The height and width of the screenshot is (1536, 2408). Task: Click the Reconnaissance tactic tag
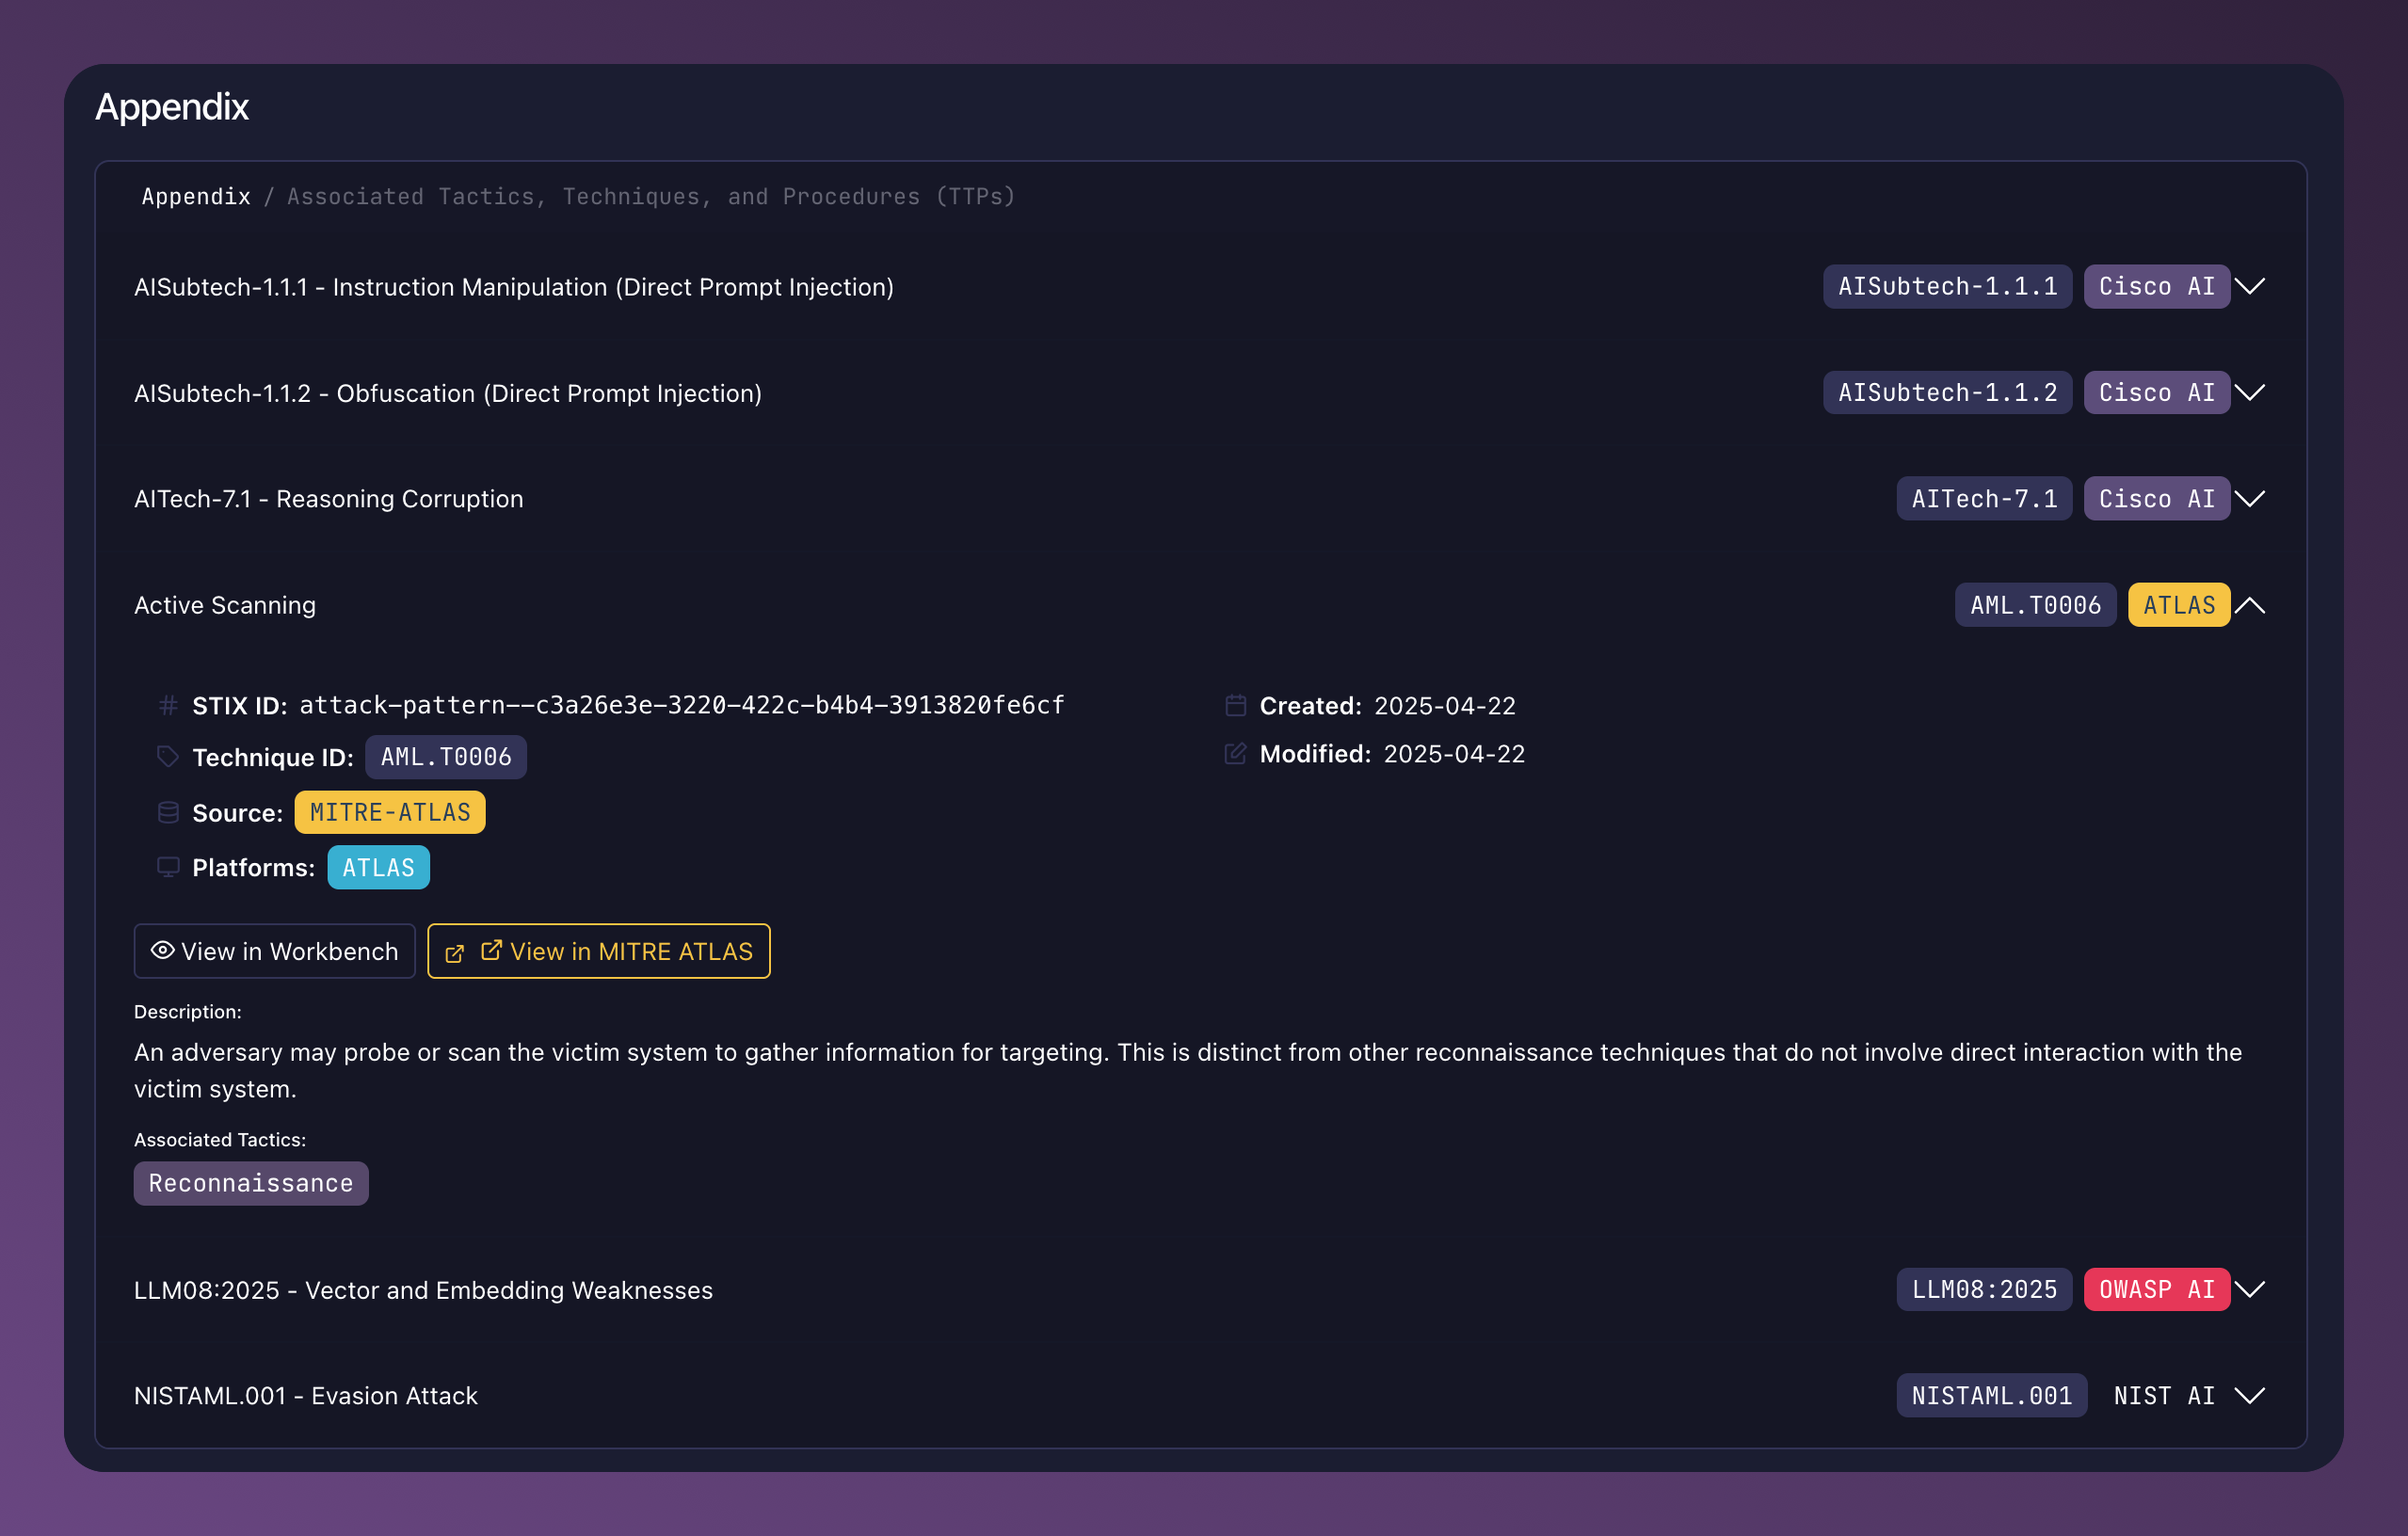tap(251, 1183)
